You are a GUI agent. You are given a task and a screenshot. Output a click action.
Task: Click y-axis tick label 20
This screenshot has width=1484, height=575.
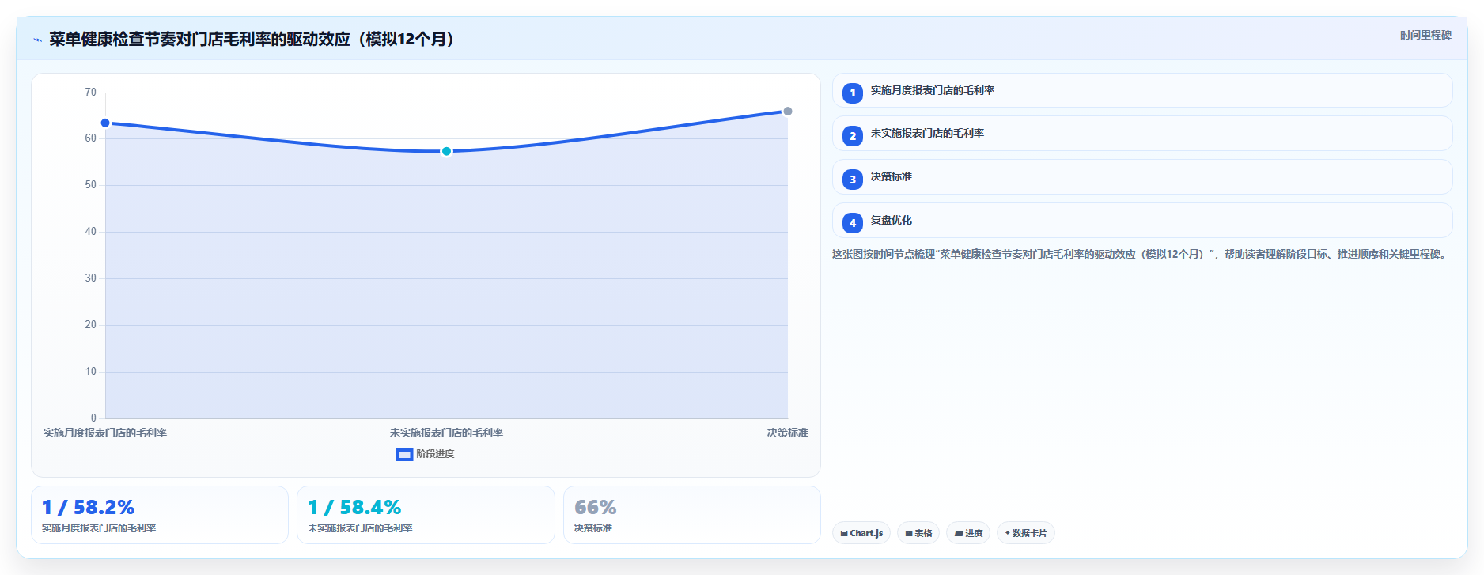coord(91,325)
